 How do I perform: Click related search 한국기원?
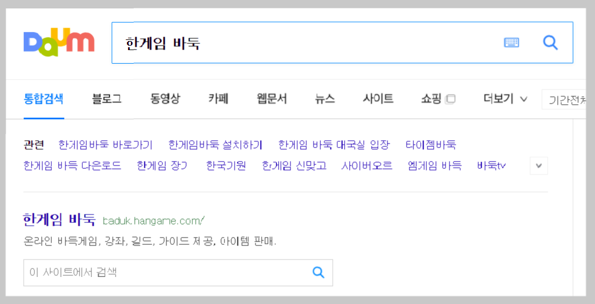pyautogui.click(x=226, y=166)
